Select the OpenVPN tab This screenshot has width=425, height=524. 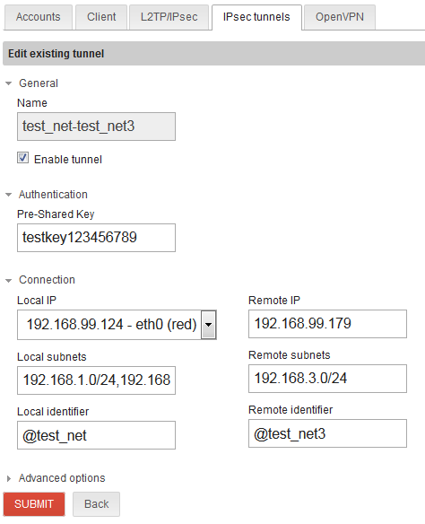pyautogui.click(x=340, y=17)
